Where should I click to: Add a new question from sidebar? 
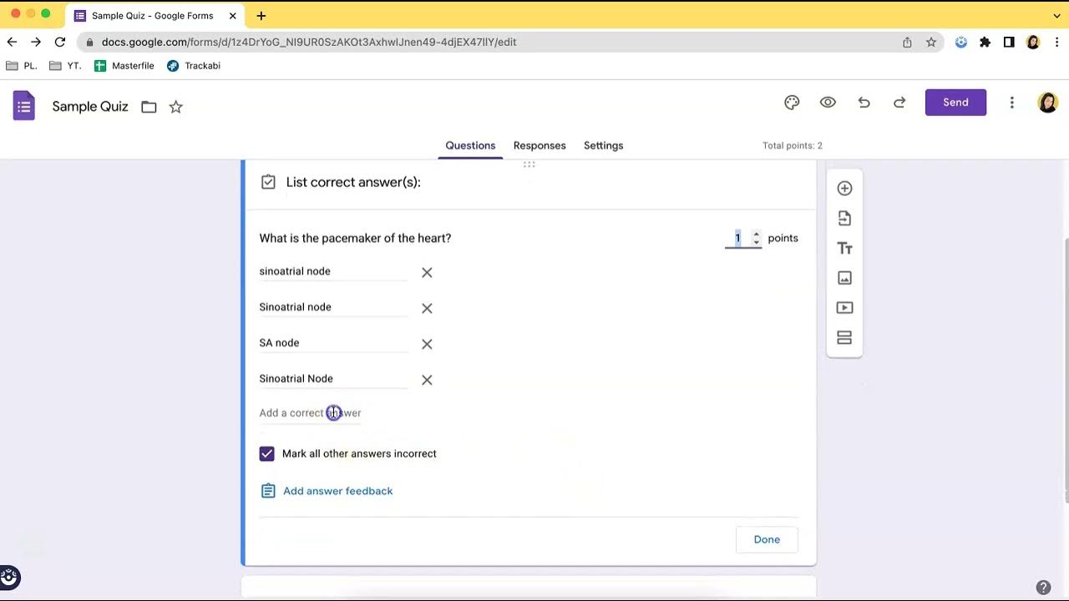coord(844,189)
